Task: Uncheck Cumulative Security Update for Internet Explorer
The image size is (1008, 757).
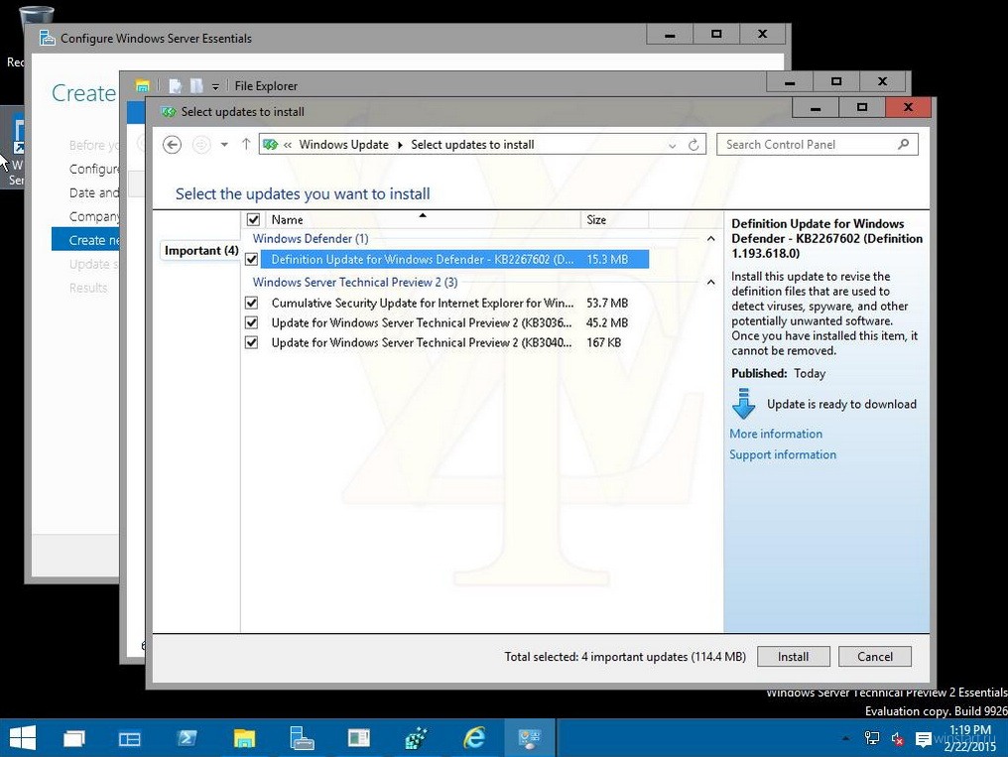Action: pyautogui.click(x=251, y=303)
